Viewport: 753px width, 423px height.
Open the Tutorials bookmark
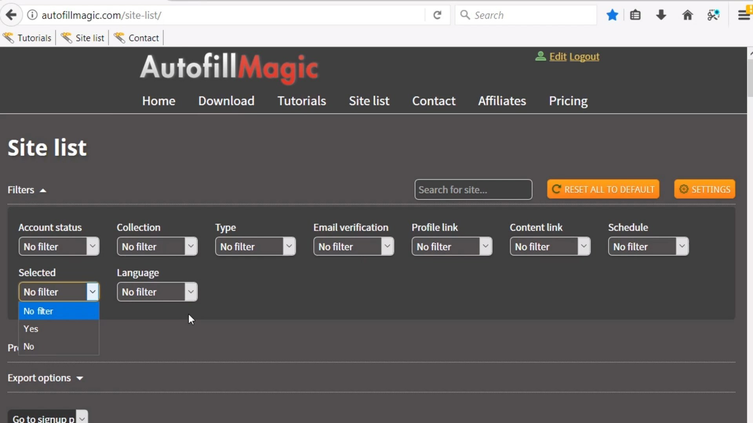pyautogui.click(x=27, y=38)
